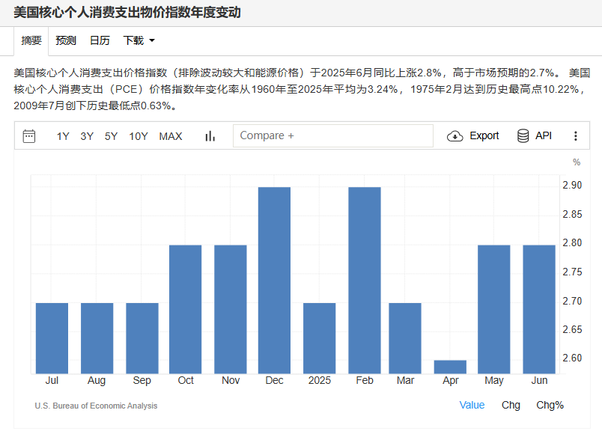
Task: Click the Jul bar in the chart
Action: pos(52,338)
